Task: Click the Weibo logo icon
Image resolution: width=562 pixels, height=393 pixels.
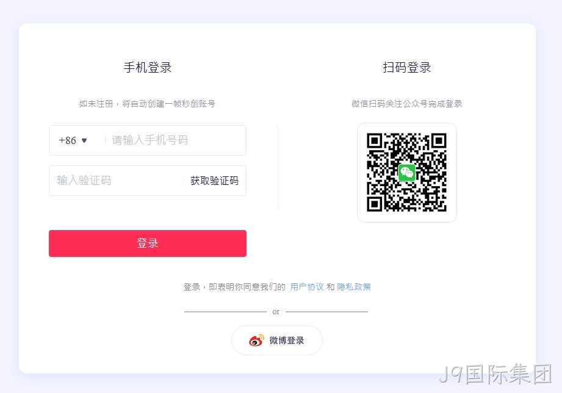Action: 257,341
